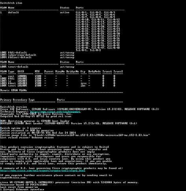Click the 'Switch>sh version' command line

pyautogui.click(x=13, y=107)
